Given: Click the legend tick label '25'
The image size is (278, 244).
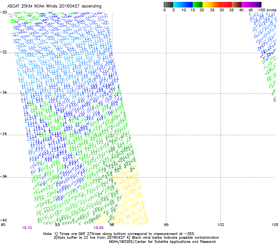Looking at the screenshot, I should [x=212, y=10].
